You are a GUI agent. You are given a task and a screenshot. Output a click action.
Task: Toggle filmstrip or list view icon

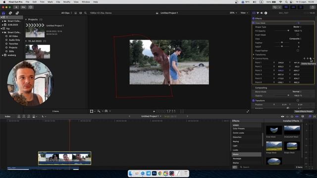[76, 13]
